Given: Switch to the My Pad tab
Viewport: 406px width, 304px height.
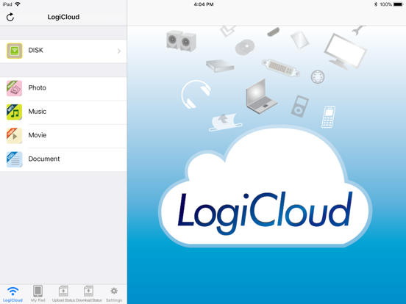Looking at the screenshot, I should (38, 294).
